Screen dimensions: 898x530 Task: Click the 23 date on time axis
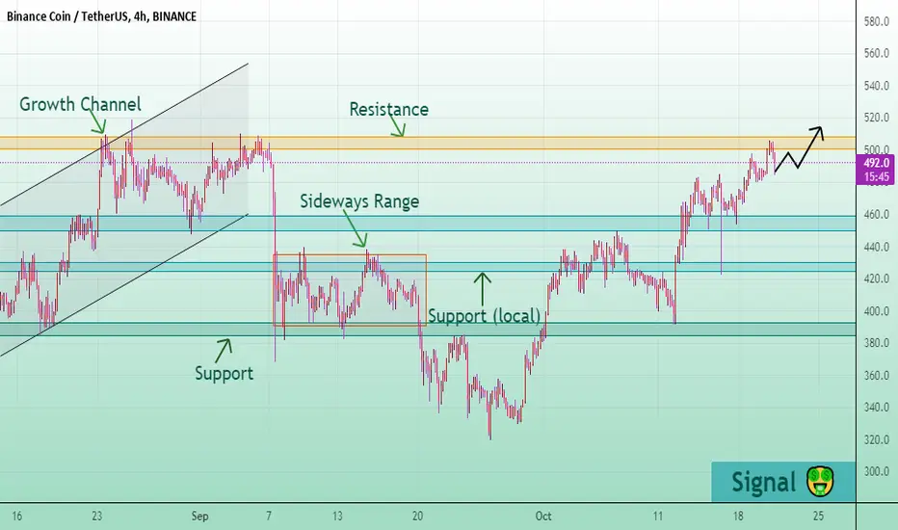[x=96, y=517]
